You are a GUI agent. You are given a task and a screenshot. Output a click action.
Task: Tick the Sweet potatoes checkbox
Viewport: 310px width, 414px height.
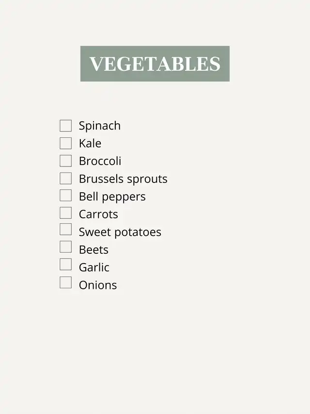[x=66, y=230]
